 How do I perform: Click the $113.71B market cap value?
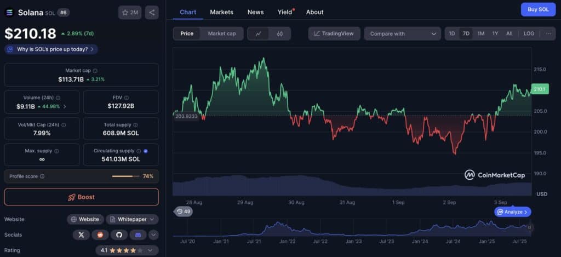pyautogui.click(x=71, y=79)
